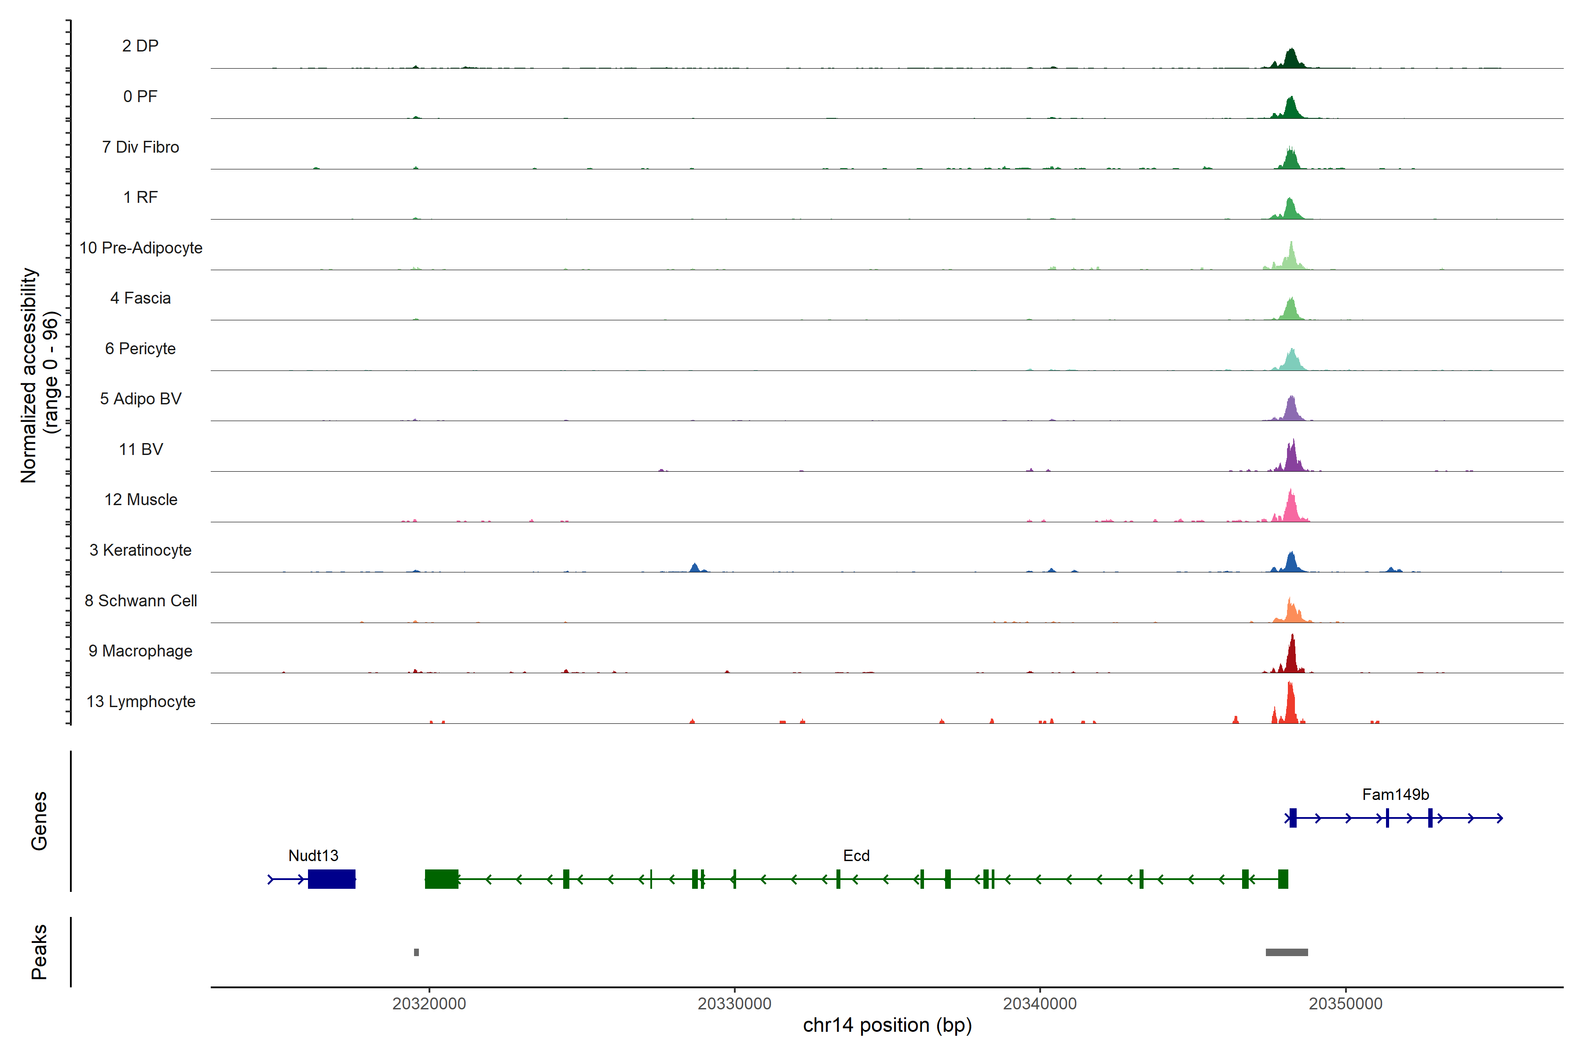Click the small gray peak marker

(x=416, y=952)
